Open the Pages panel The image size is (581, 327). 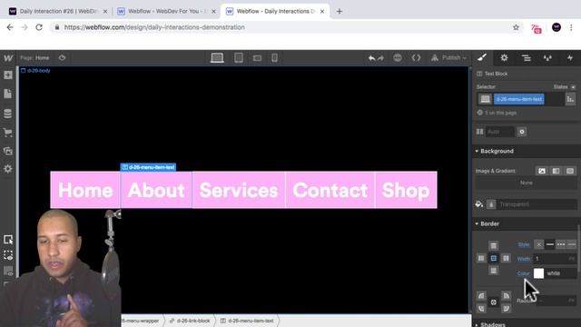(x=8, y=94)
